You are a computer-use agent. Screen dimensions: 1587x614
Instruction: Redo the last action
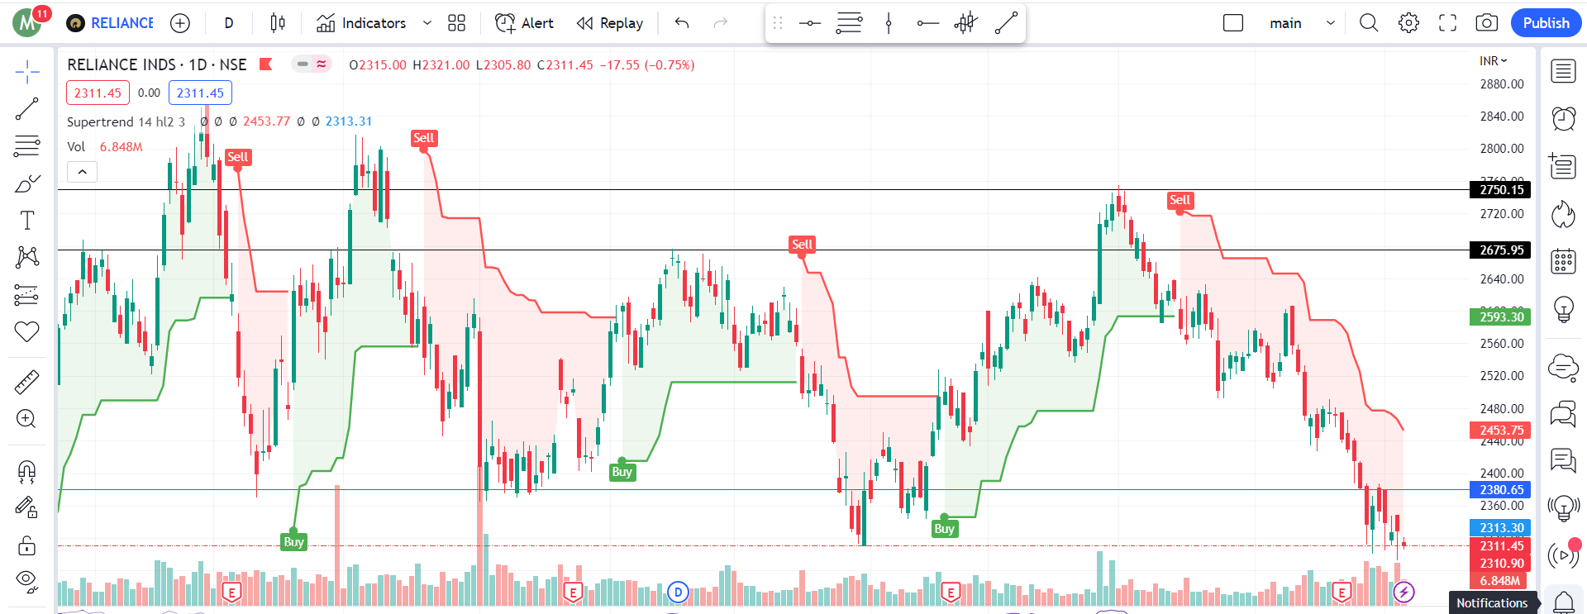(x=721, y=23)
